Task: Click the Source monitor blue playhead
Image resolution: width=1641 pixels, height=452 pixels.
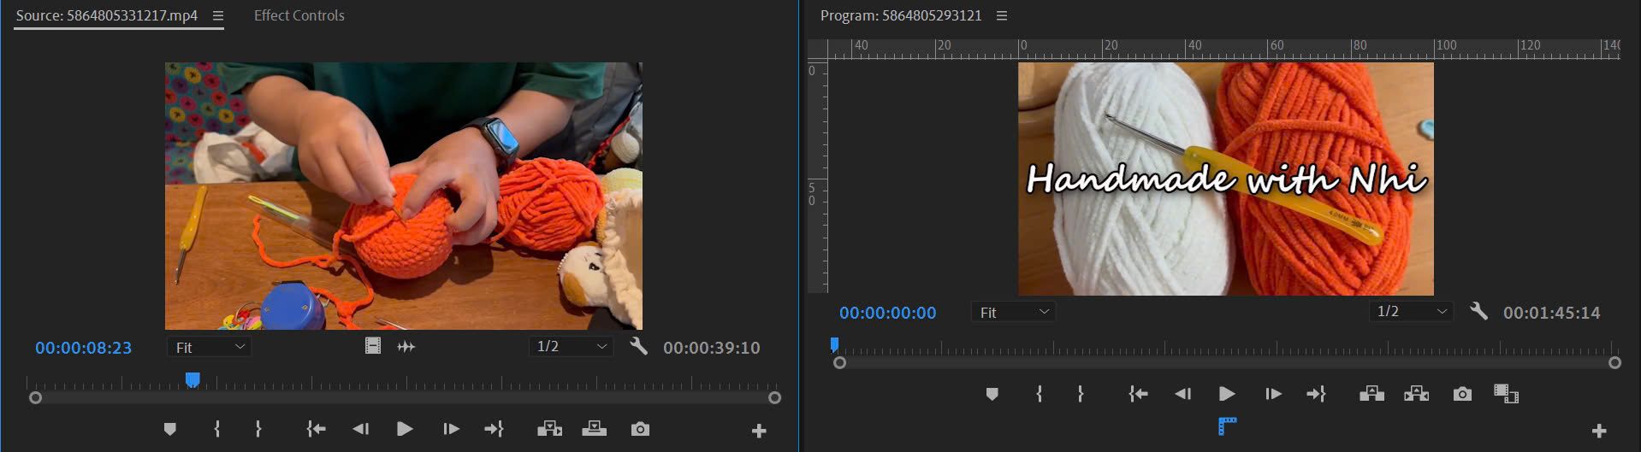Action: pos(193,379)
